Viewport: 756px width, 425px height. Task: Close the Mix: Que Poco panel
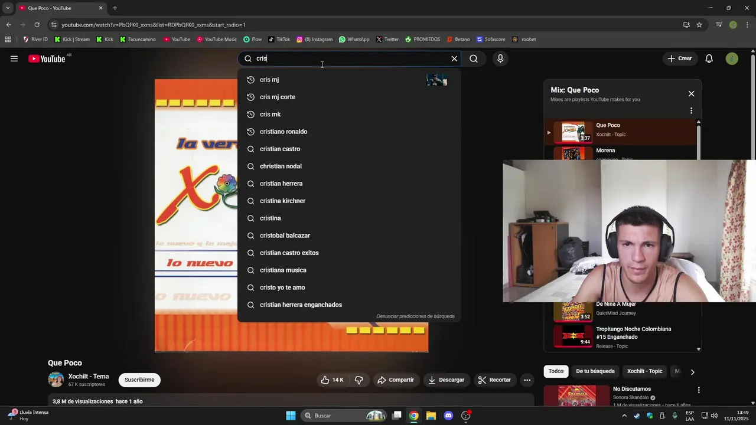[x=691, y=94]
